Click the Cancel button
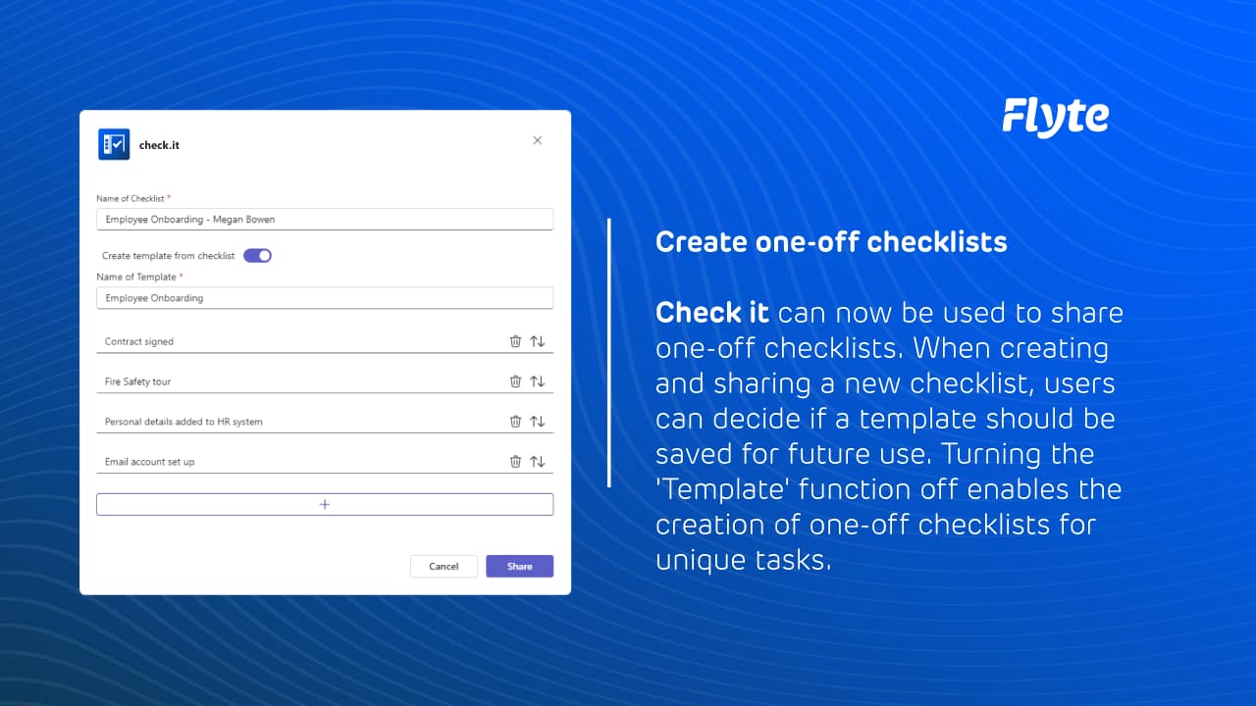This screenshot has width=1256, height=706. click(444, 566)
